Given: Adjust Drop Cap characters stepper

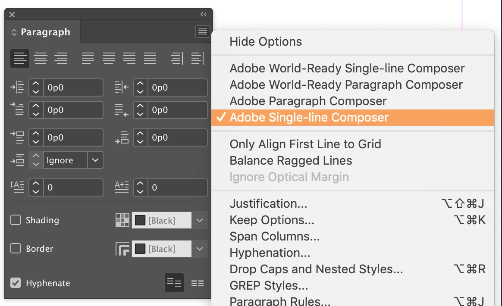Looking at the screenshot, I should [140, 187].
